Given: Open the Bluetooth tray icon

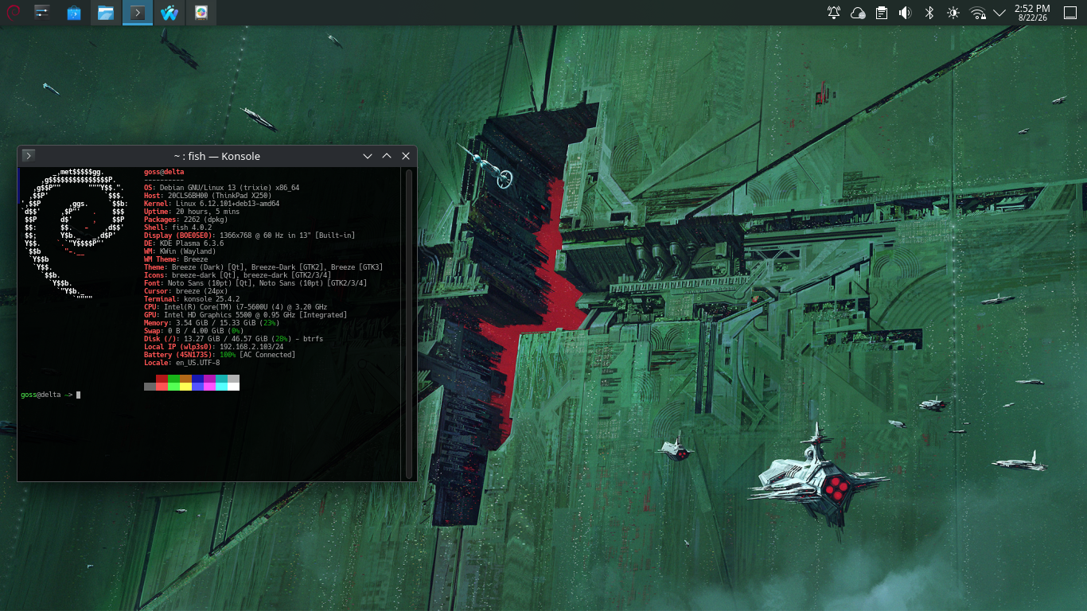Looking at the screenshot, I should [x=929, y=13].
